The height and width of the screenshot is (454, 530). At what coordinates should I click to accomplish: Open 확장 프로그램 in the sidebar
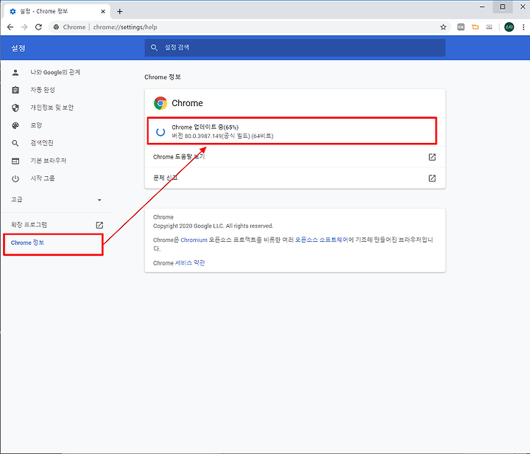(29, 225)
